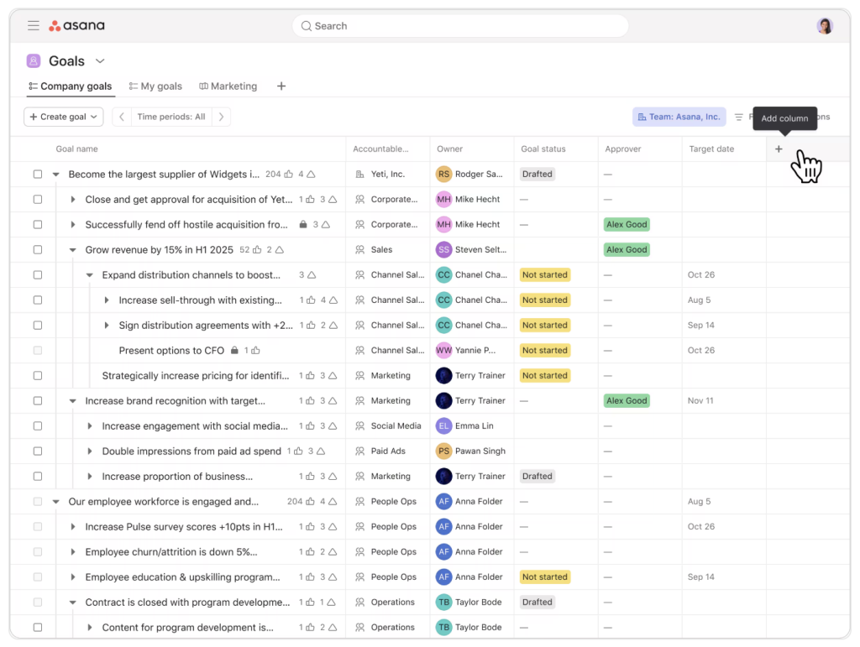860x647 pixels.
Task: Expand 'Increase engagement with social media' goal
Action: [x=90, y=426]
